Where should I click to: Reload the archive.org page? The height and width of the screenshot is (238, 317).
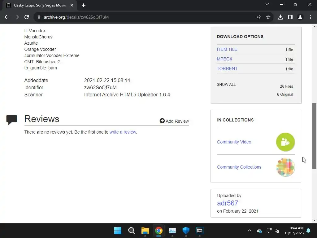click(27, 17)
